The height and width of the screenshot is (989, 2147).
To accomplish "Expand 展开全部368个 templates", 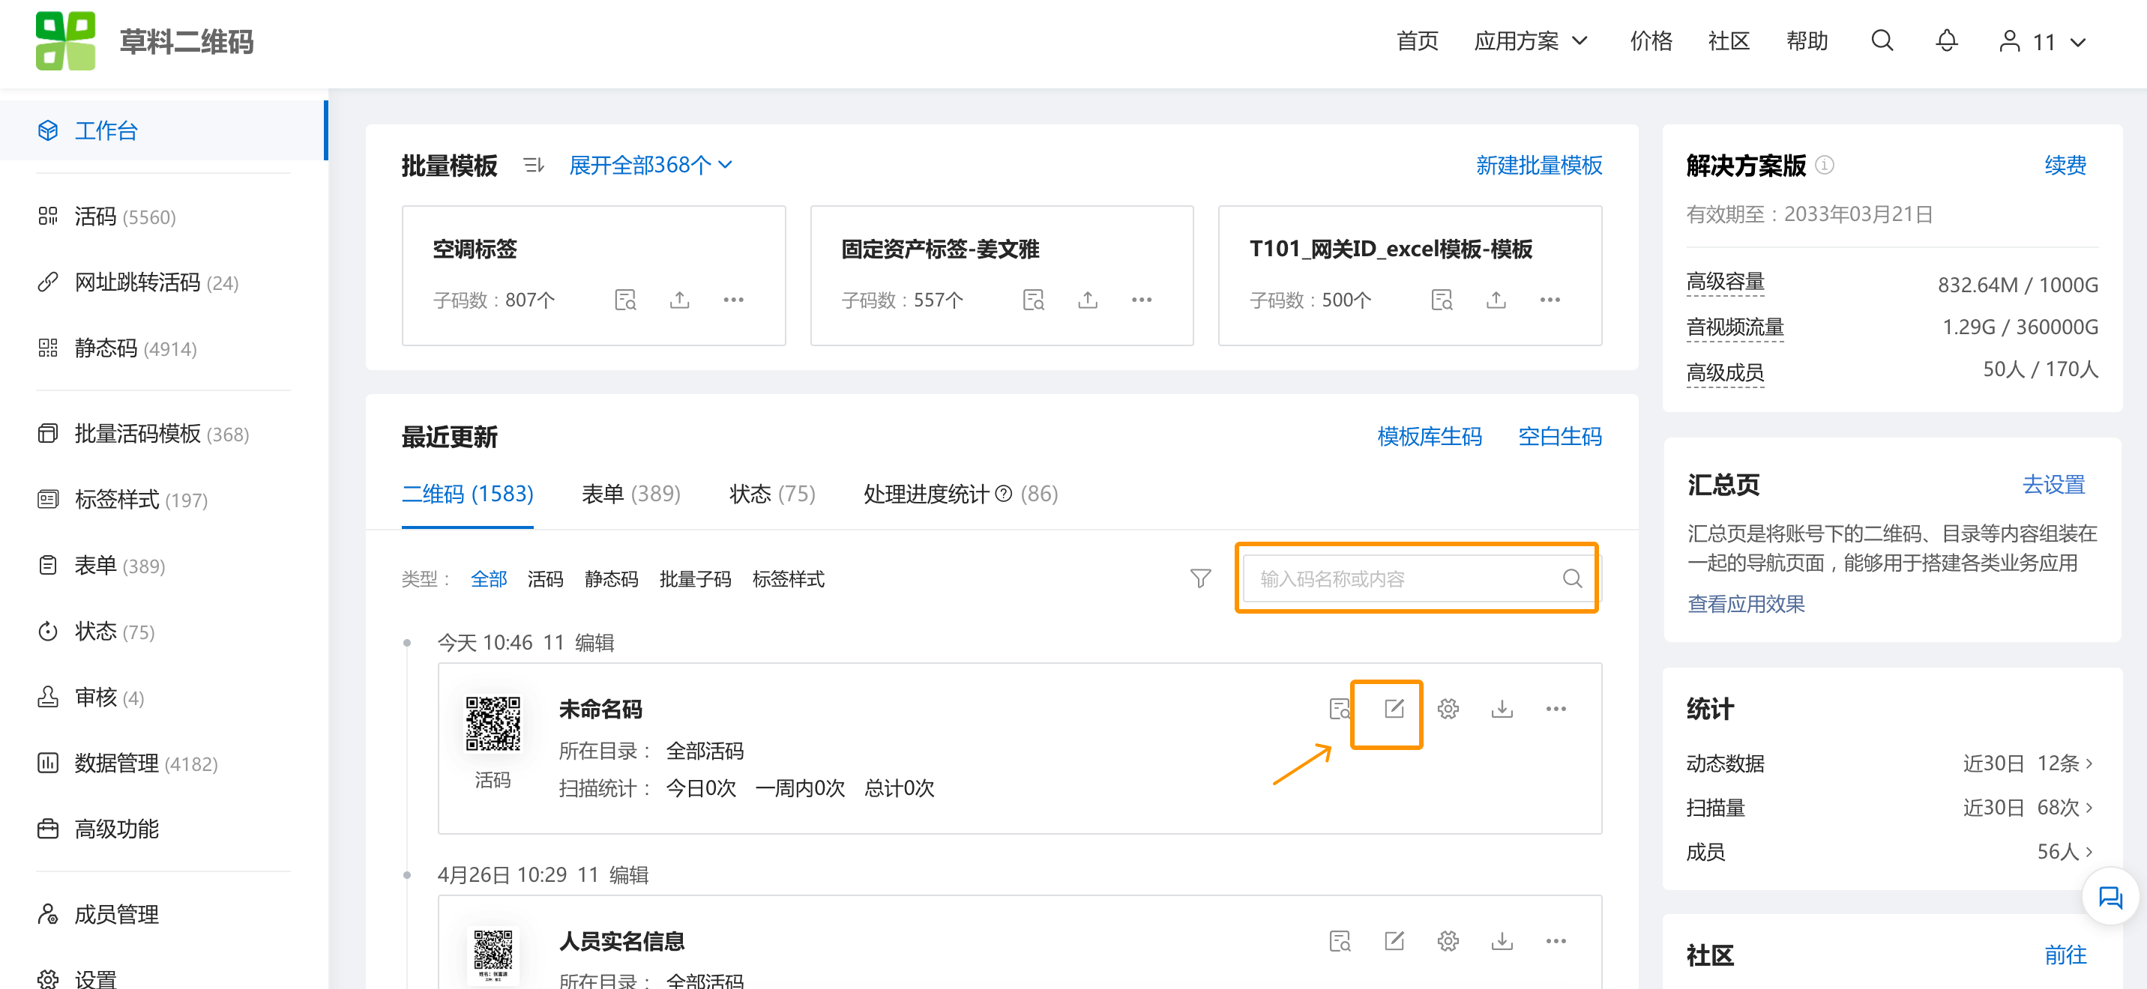I will pyautogui.click(x=650, y=165).
